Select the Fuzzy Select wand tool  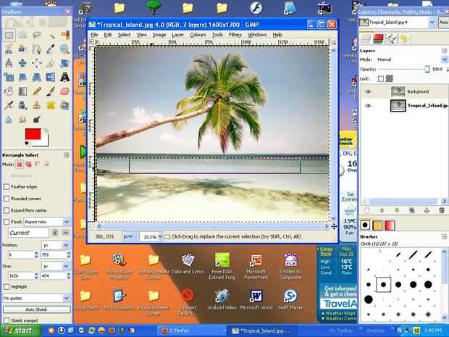pyautogui.click(x=51, y=36)
